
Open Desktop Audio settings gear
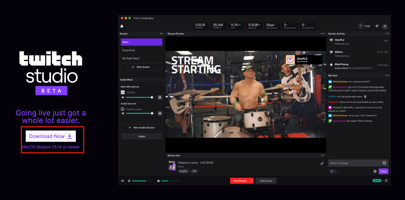point(160,113)
